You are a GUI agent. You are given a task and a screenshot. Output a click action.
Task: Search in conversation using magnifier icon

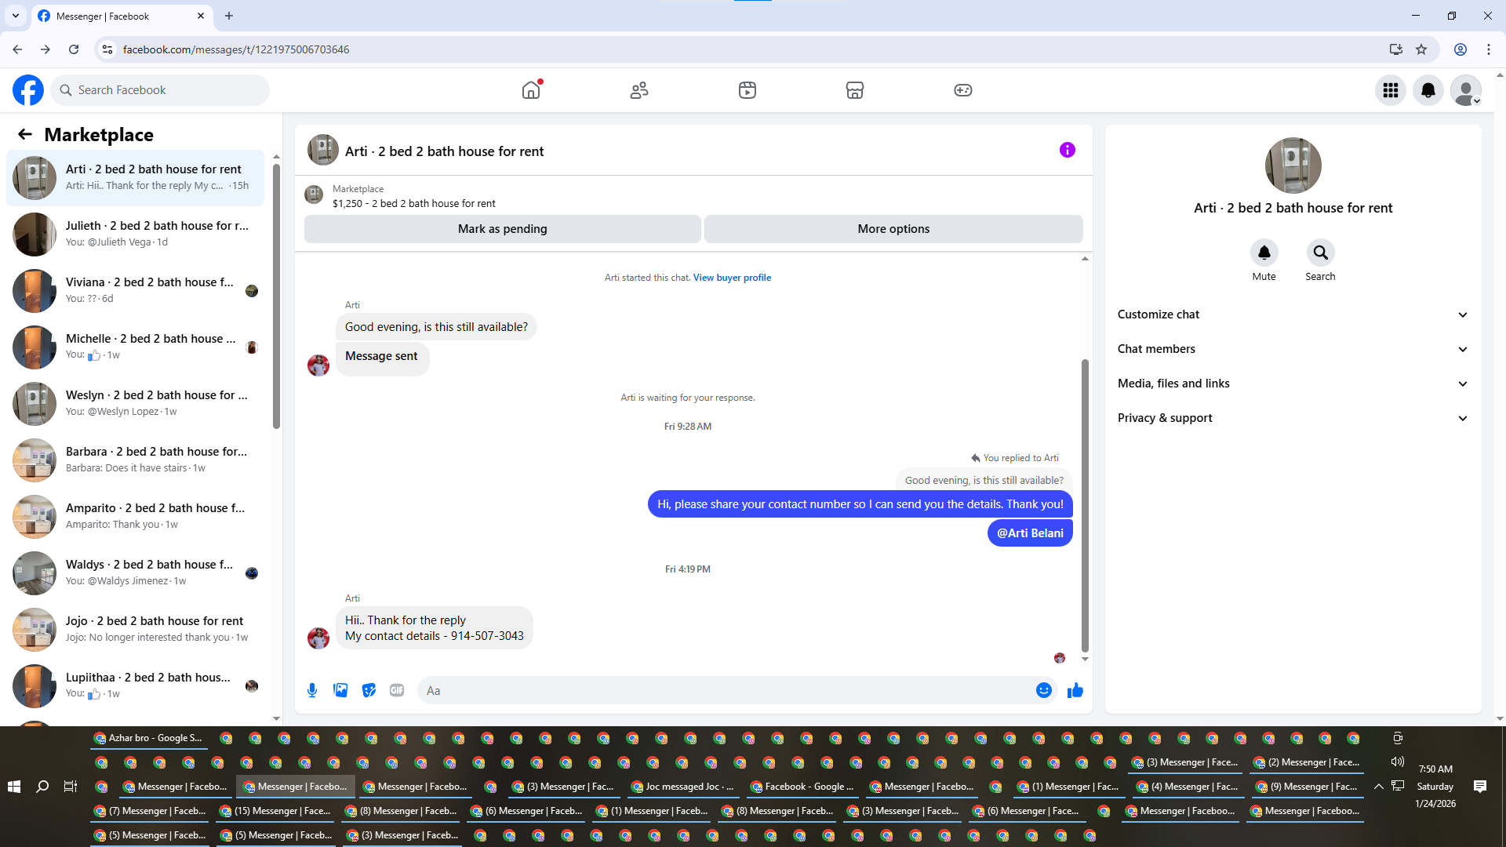(1320, 253)
